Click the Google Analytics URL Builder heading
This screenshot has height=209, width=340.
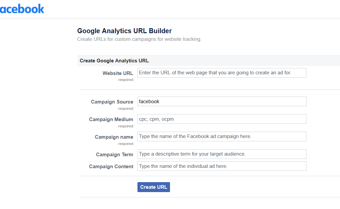pos(124,31)
